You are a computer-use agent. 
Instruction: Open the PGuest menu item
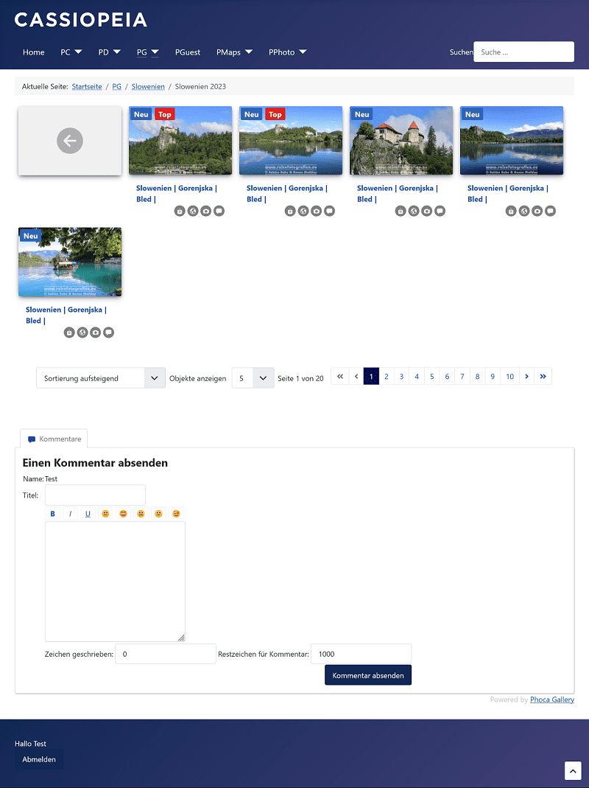click(188, 52)
